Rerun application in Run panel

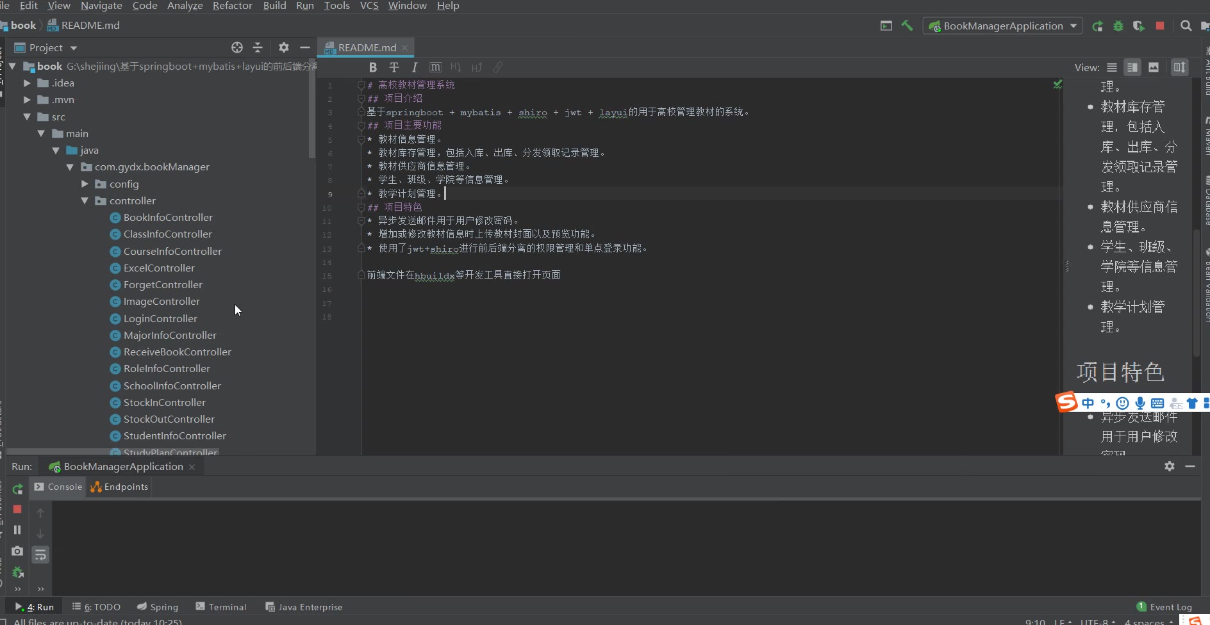point(17,489)
